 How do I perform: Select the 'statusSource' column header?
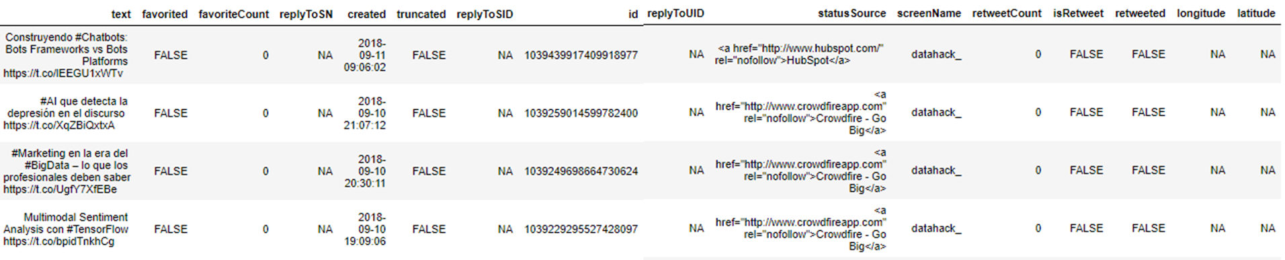pos(852,13)
